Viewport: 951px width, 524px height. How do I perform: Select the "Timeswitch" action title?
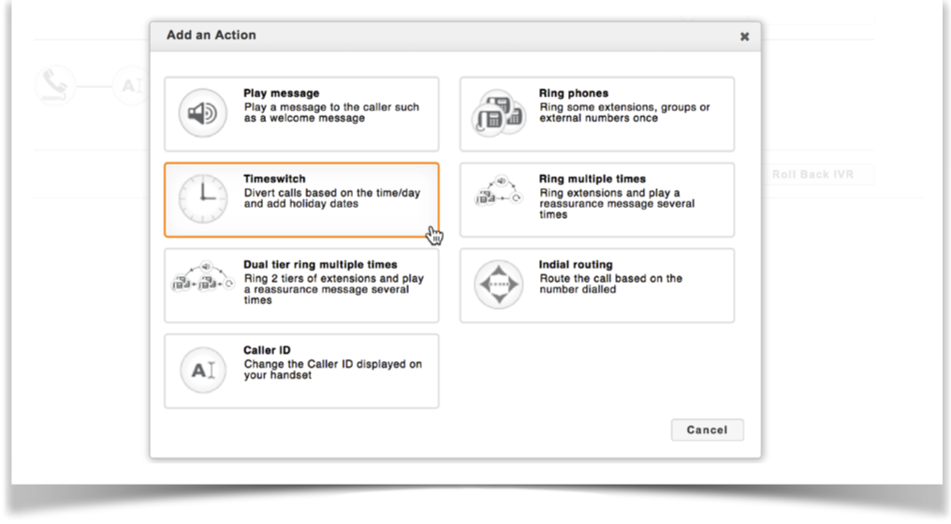coord(274,179)
